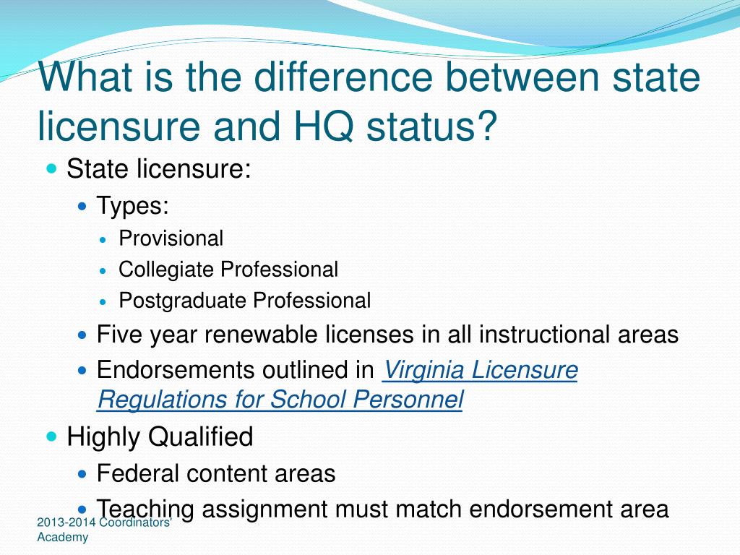Viewport: 740px width, 555px height.
Task: Open the Virginia Licensure Regulations link
Action: [x=480, y=370]
